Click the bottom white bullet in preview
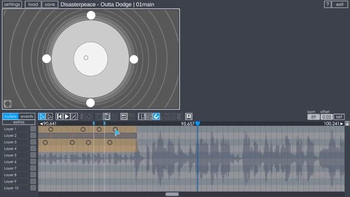Image resolution: width=350 pixels, height=197 pixels. pos(90,103)
